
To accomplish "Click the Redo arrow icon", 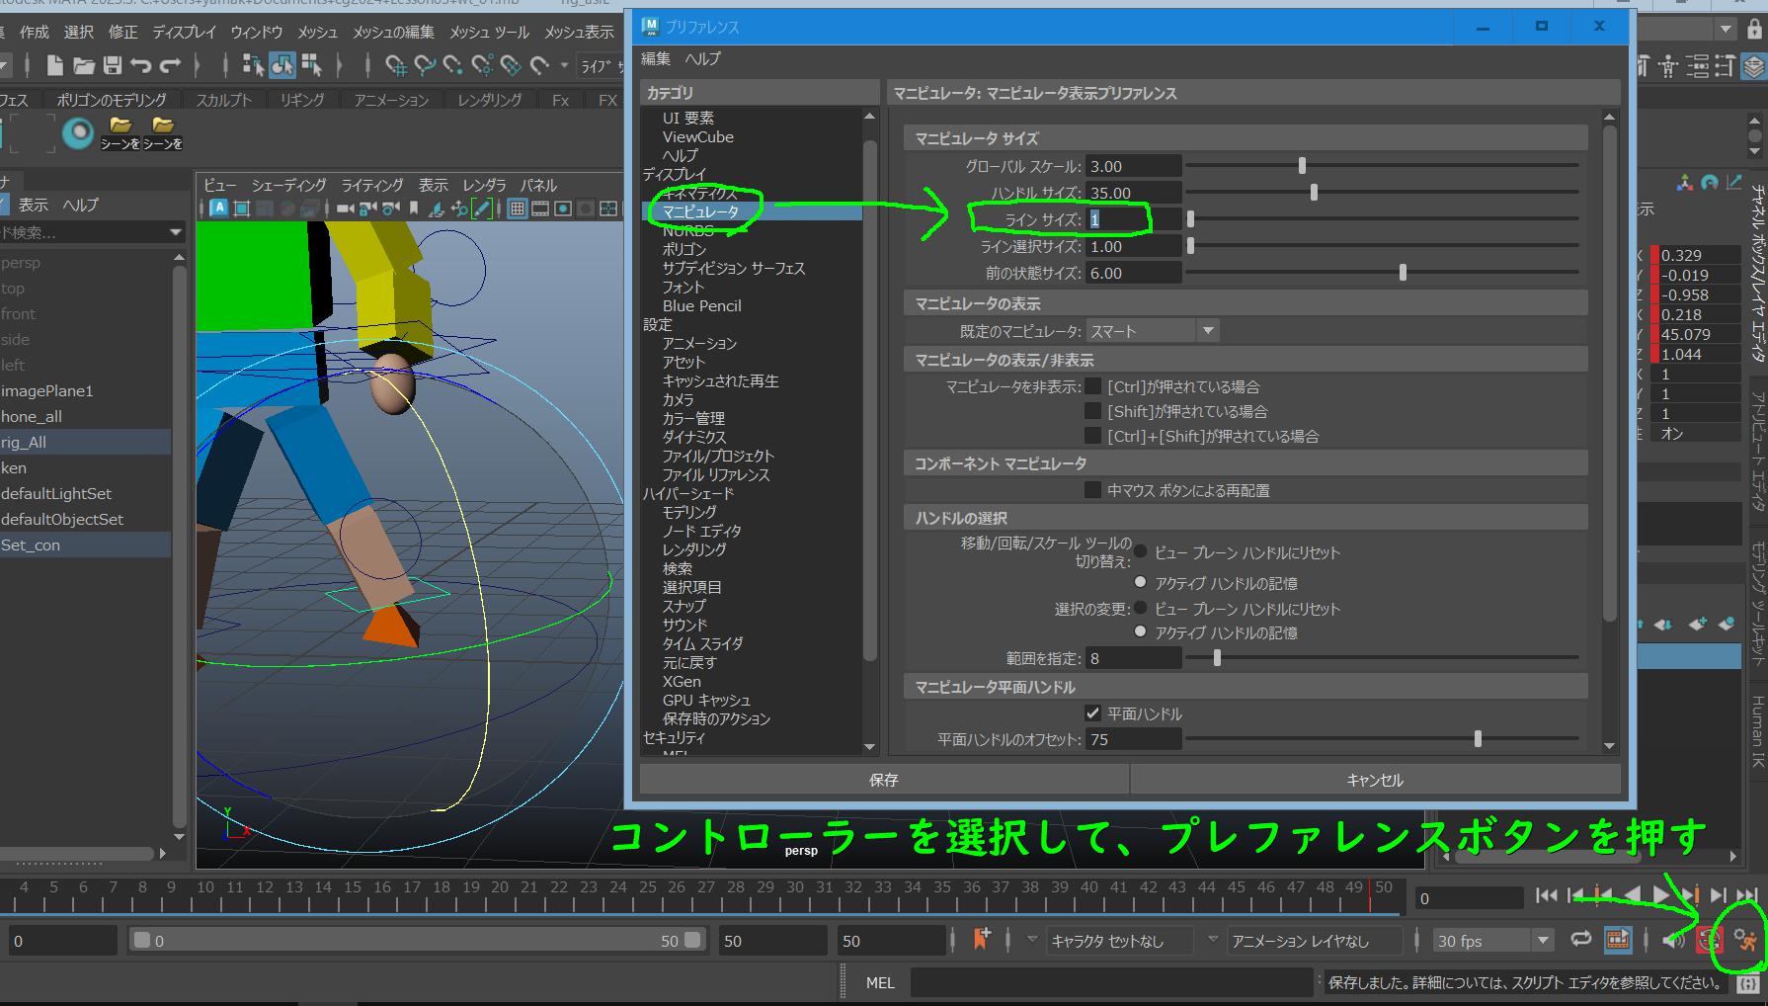I will pos(170,66).
